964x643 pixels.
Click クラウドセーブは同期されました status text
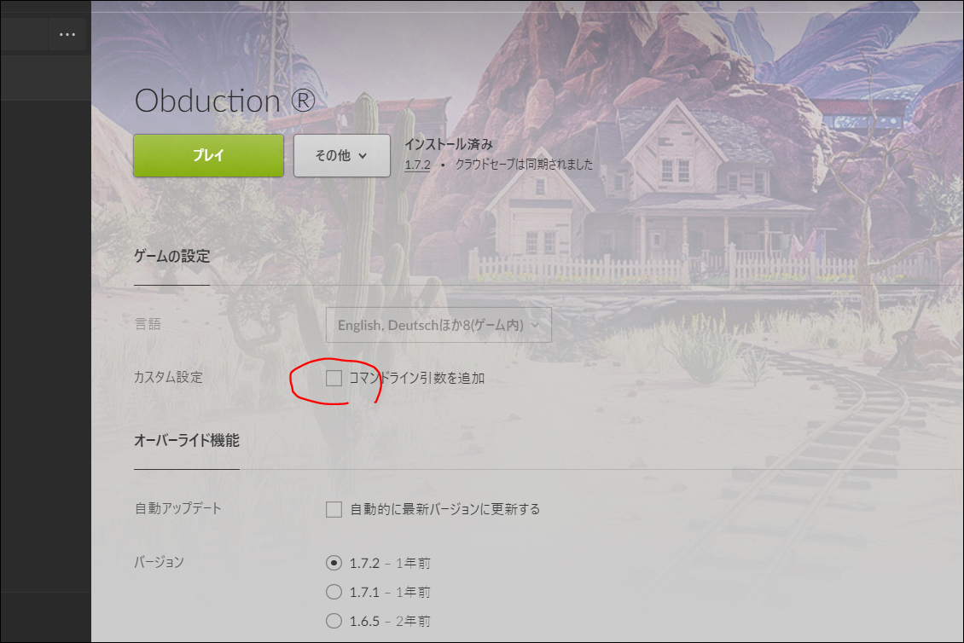[x=524, y=164]
